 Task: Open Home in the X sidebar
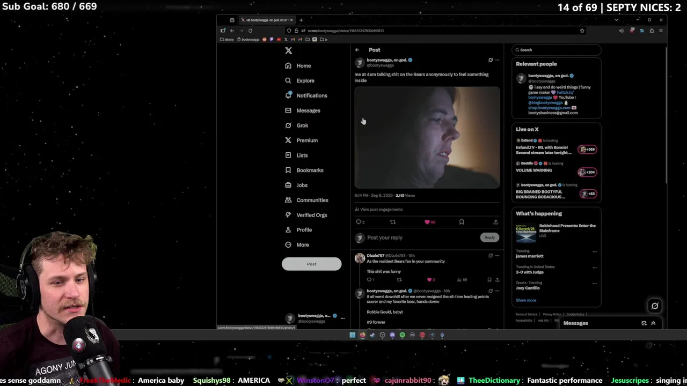coord(298,65)
